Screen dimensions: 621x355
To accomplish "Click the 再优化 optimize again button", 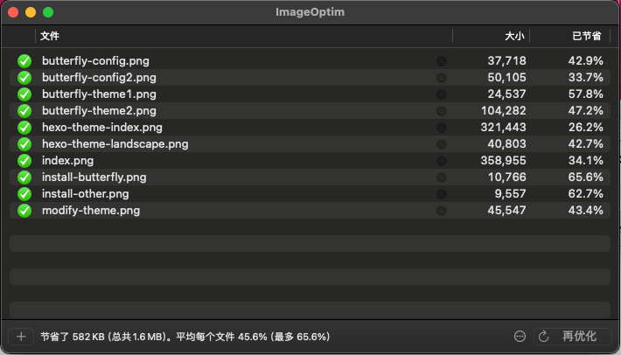I will click(572, 337).
